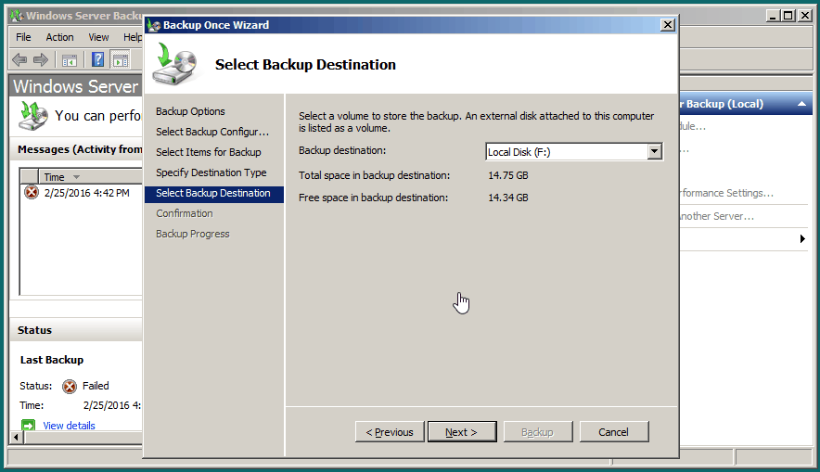Click the red error icon in the message row
Image resolution: width=820 pixels, height=472 pixels.
(x=32, y=192)
